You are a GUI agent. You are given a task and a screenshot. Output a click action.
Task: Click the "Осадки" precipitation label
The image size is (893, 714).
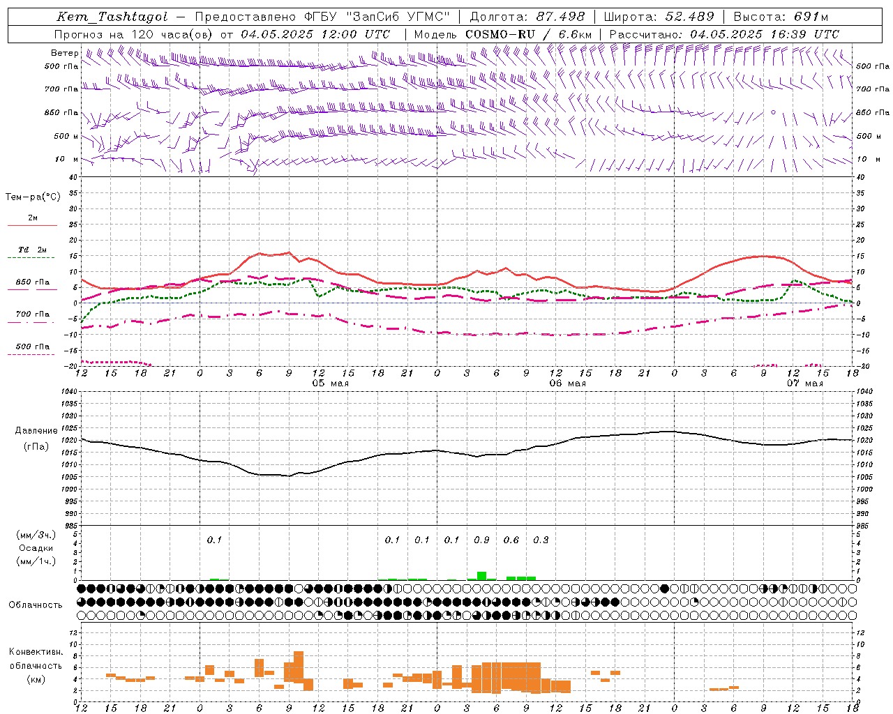(36, 548)
